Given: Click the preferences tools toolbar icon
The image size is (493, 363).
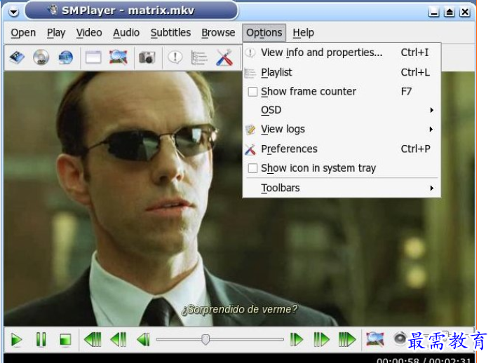Looking at the screenshot, I should [224, 57].
